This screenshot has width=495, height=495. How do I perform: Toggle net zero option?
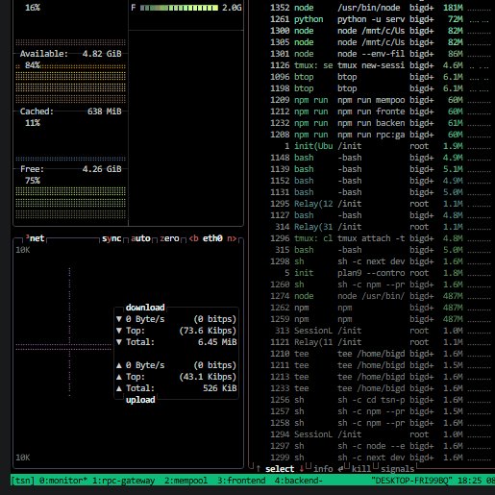click(x=169, y=238)
